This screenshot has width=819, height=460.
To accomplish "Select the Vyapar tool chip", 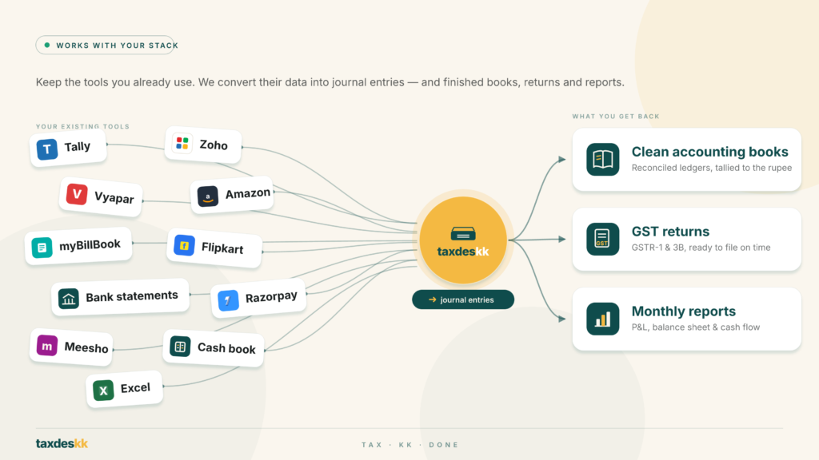I will (x=101, y=196).
